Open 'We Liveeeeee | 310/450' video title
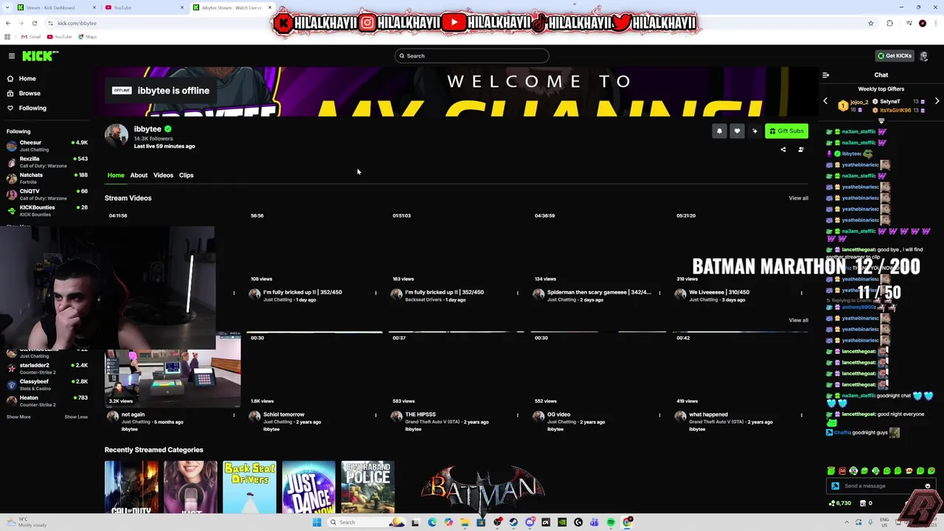This screenshot has width=944, height=531. point(719,292)
